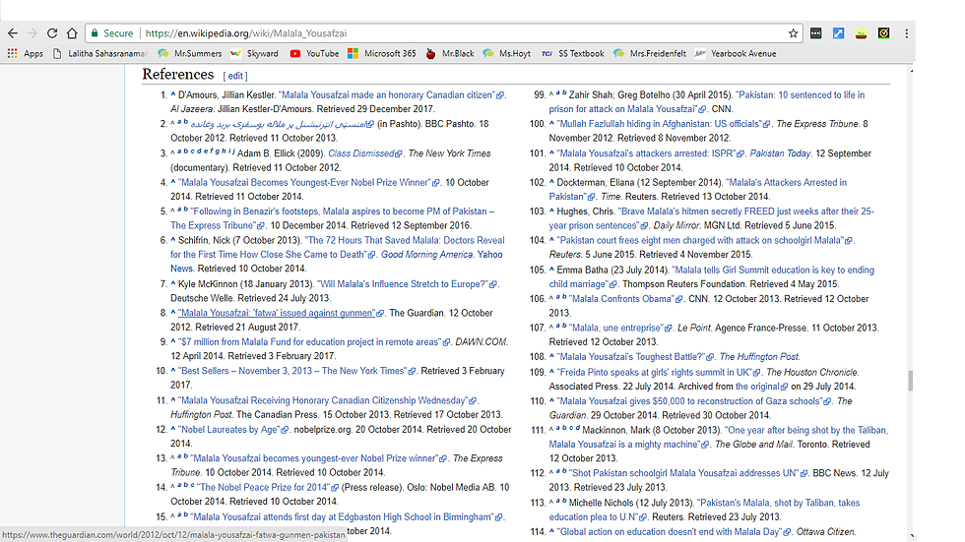Screen dimensions: 965x542
Task: Click the browser forward arrow
Action: click(x=32, y=33)
